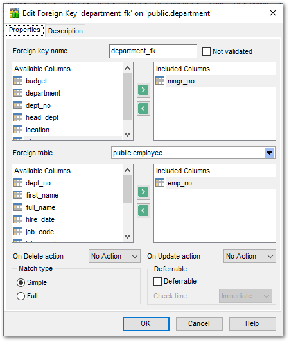Choose the Full match type
The width and height of the screenshot is (289, 342).
(x=21, y=296)
